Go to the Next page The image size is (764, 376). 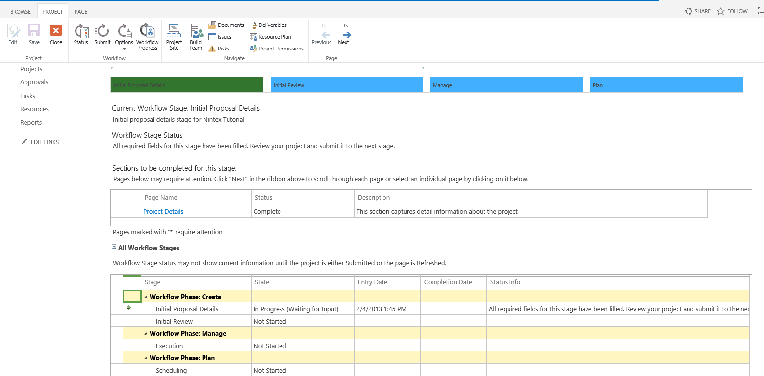pyautogui.click(x=344, y=34)
